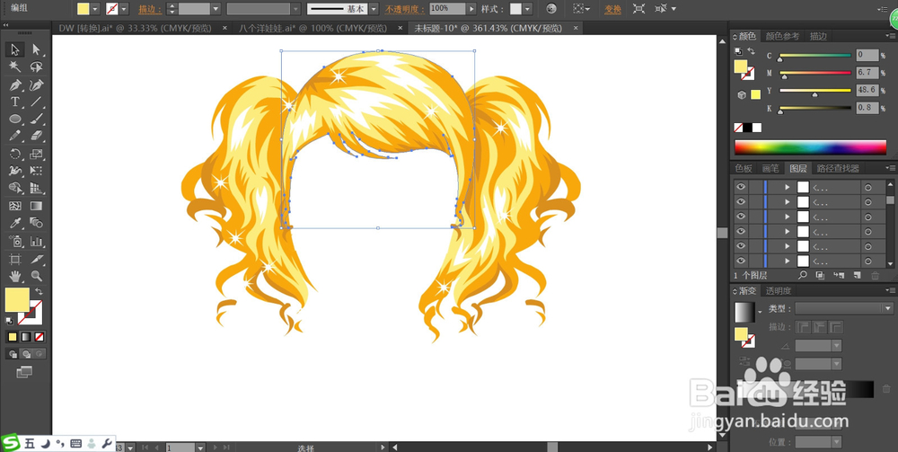
Task: Enable Draw Normal mode
Action: coord(12,354)
